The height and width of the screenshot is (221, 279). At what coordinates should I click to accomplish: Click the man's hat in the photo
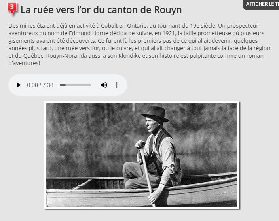[x=155, y=114]
